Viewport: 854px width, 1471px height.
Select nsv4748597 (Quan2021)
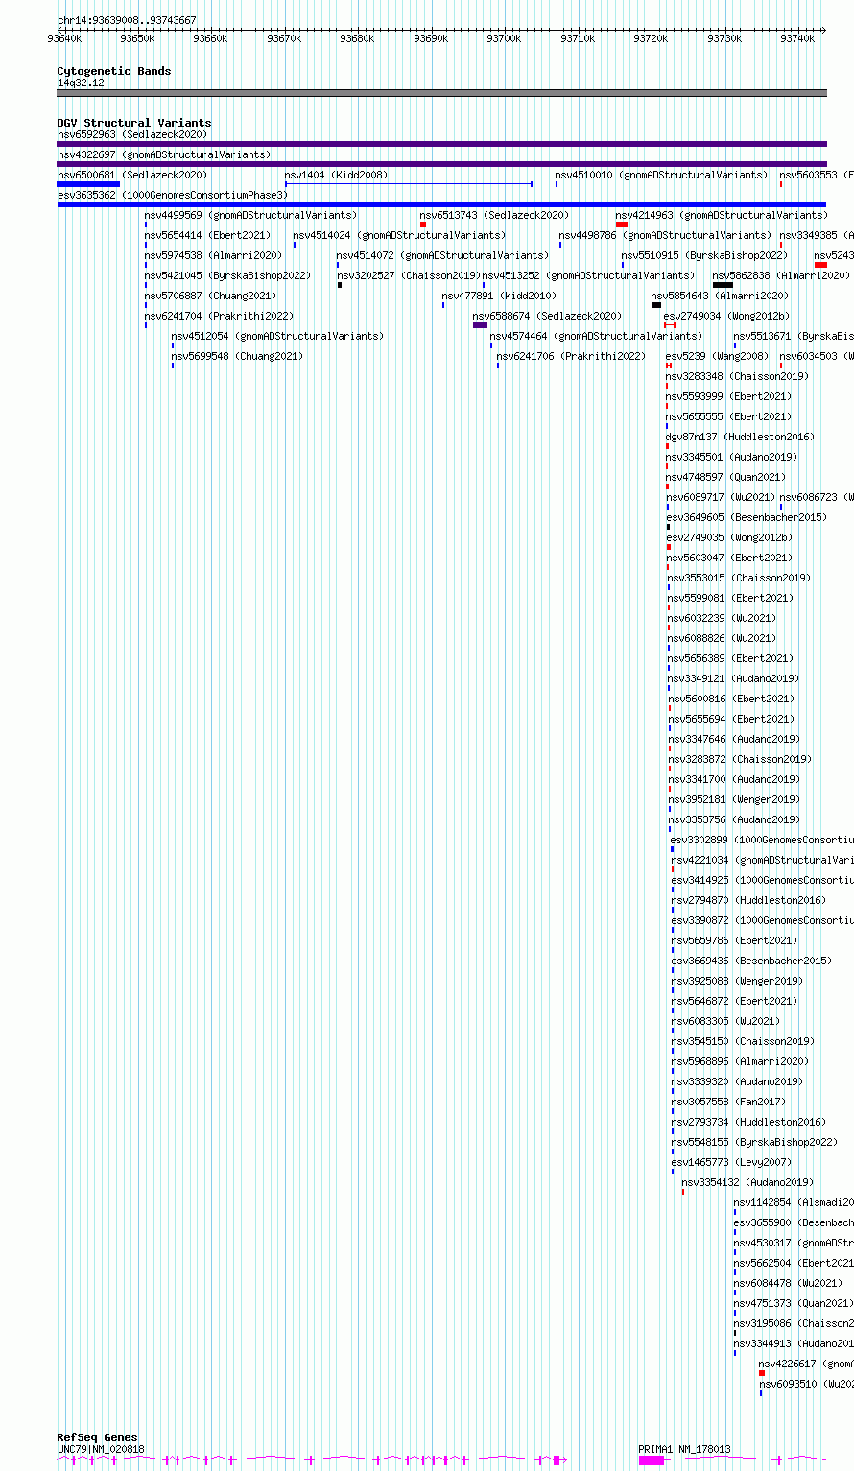click(725, 477)
